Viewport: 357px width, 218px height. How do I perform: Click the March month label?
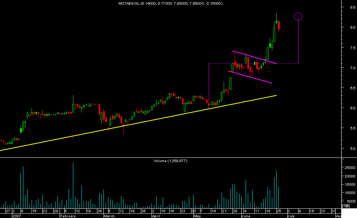(x=109, y=216)
